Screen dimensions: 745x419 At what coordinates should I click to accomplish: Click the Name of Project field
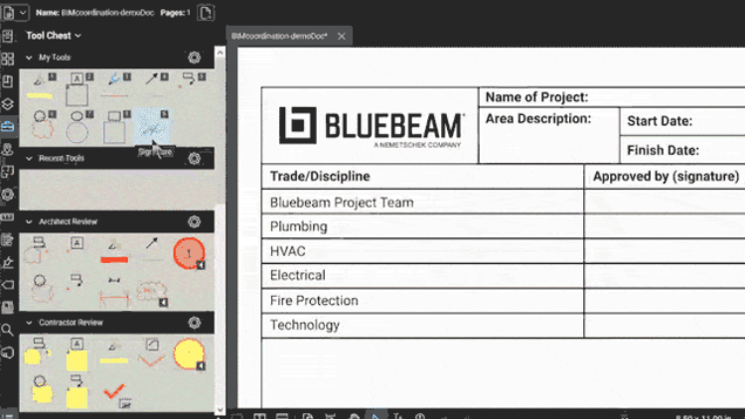tap(612, 97)
